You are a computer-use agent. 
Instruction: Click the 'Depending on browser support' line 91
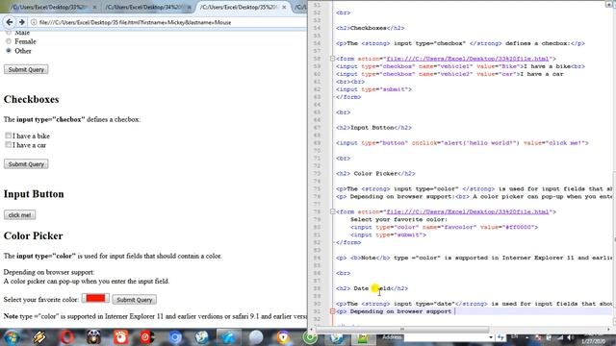[400, 311]
